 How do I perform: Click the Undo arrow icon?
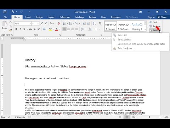13,12
